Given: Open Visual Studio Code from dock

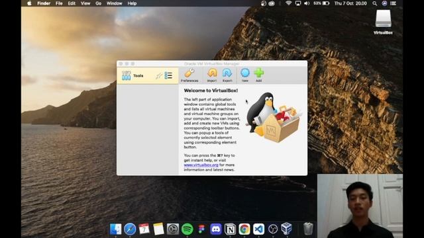Looking at the screenshot, I should 259,229.
